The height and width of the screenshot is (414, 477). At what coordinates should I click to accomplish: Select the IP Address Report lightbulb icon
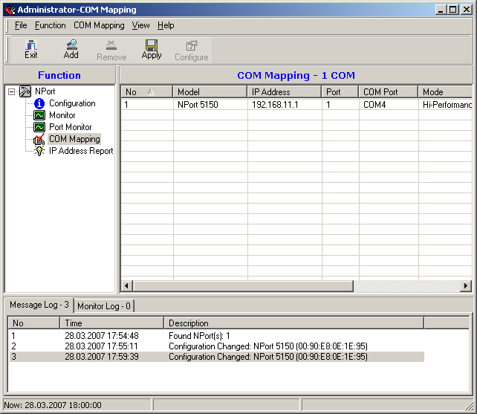click(39, 151)
